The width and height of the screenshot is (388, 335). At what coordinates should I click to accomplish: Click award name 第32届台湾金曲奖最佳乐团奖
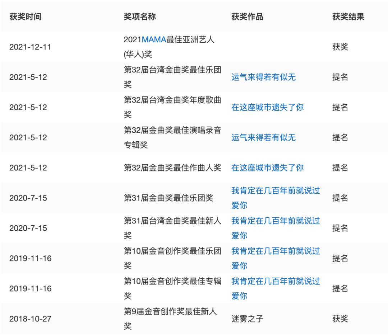172,77
